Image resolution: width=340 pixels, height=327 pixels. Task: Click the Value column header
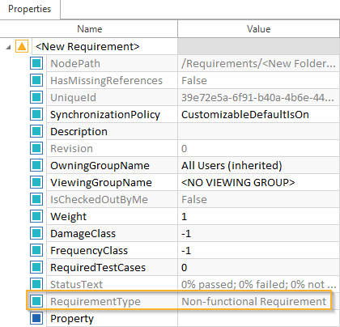pyautogui.click(x=258, y=29)
